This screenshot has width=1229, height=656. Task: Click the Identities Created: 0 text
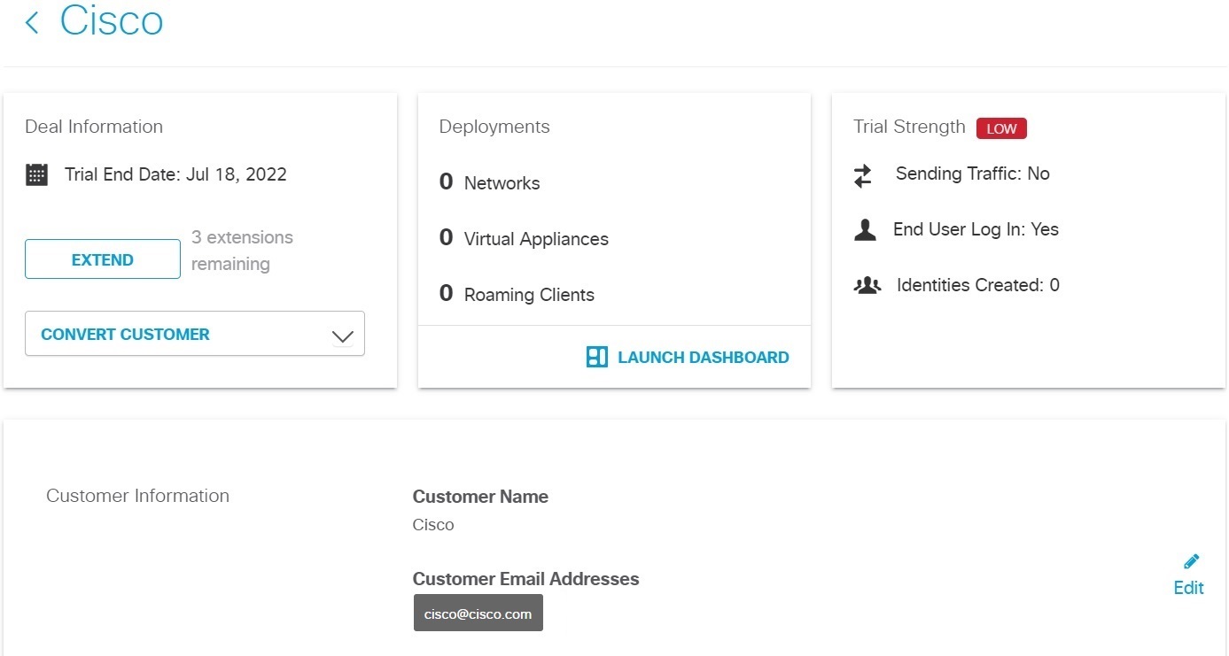(978, 285)
